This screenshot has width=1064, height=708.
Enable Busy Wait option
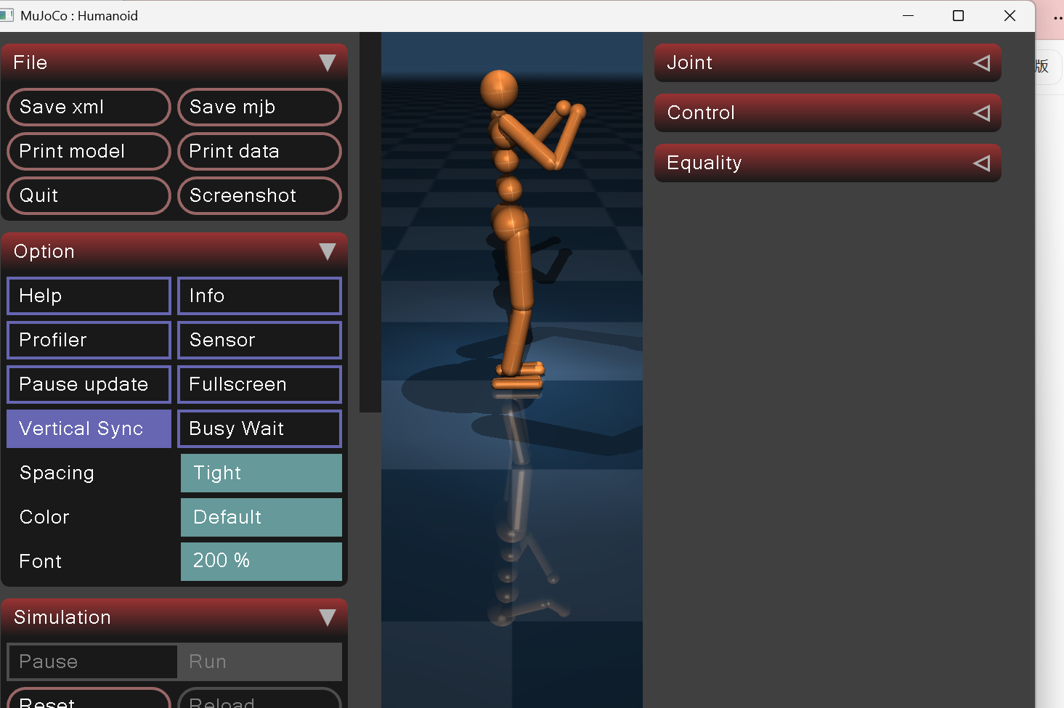[259, 428]
